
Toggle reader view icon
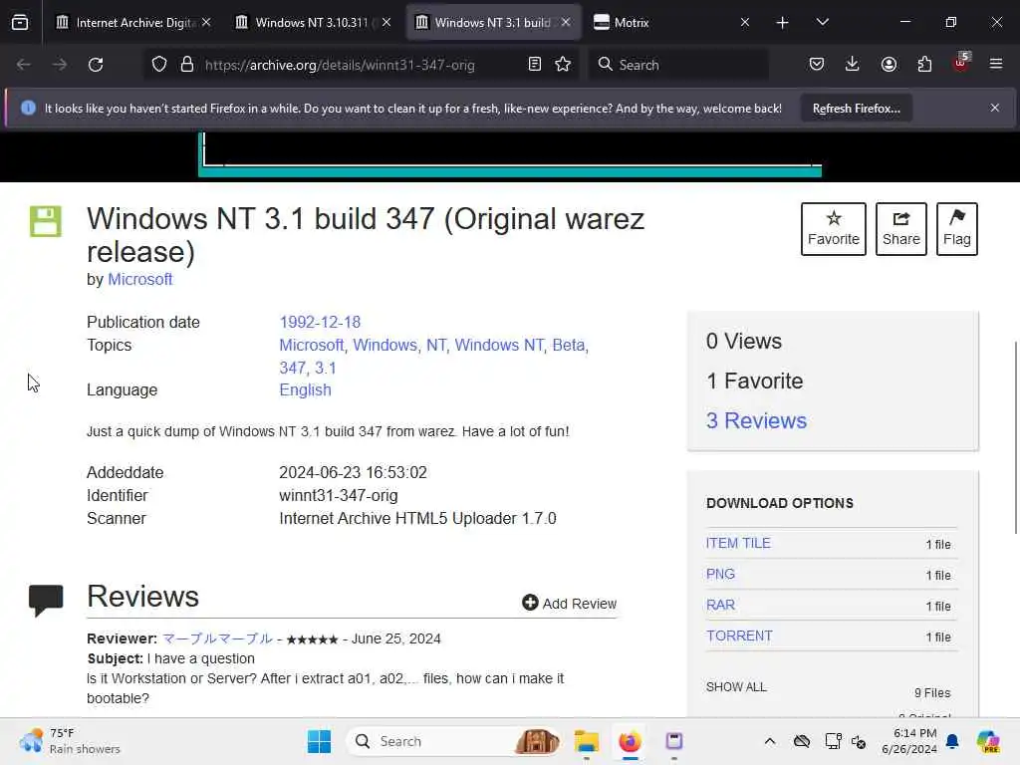coord(535,65)
